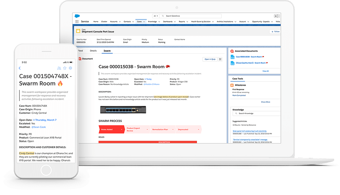
Task: Click the Mark Completed link
Action: tap(239, 95)
